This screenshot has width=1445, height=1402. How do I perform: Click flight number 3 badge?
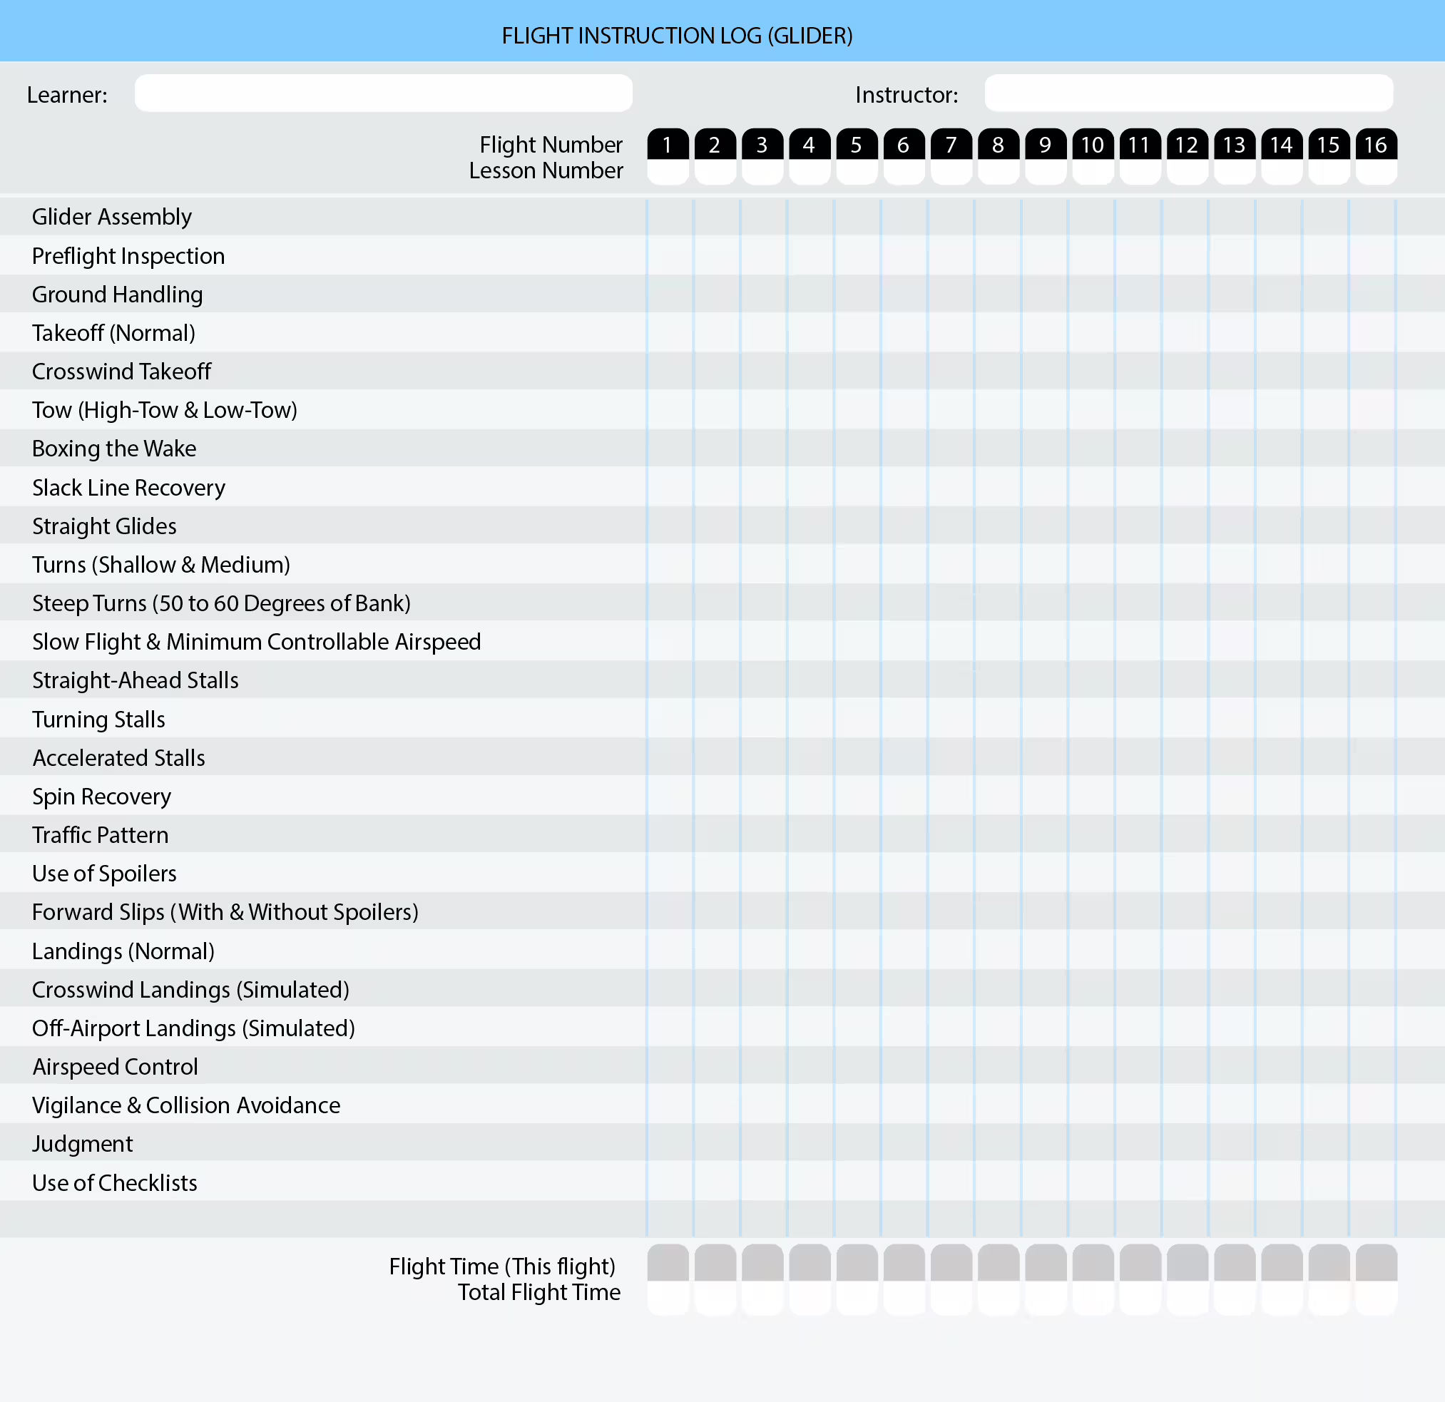pyautogui.click(x=762, y=145)
